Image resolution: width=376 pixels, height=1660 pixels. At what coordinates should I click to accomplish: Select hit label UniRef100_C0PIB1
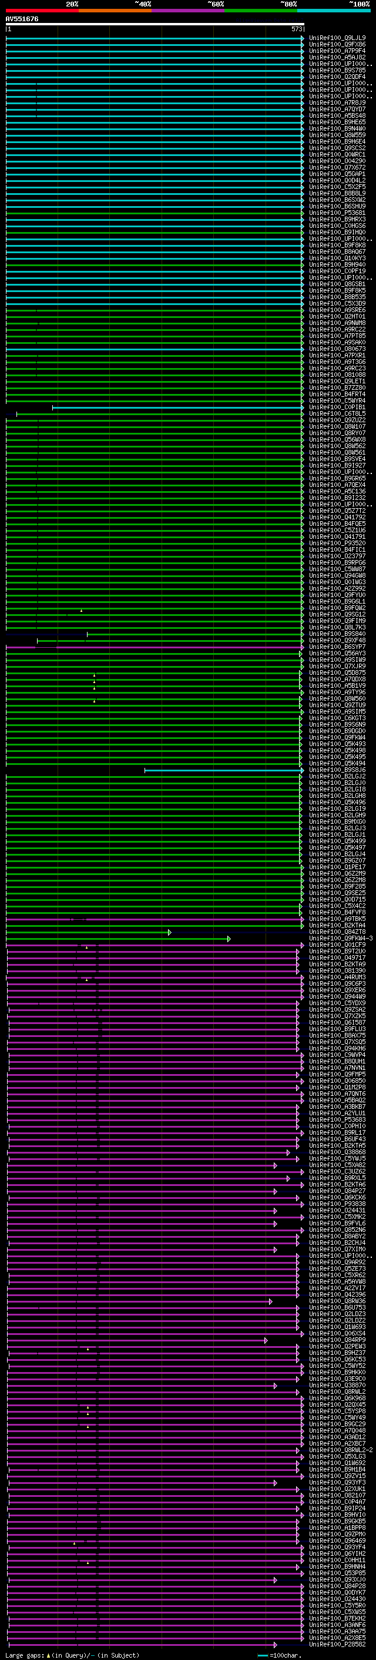tap(337, 407)
